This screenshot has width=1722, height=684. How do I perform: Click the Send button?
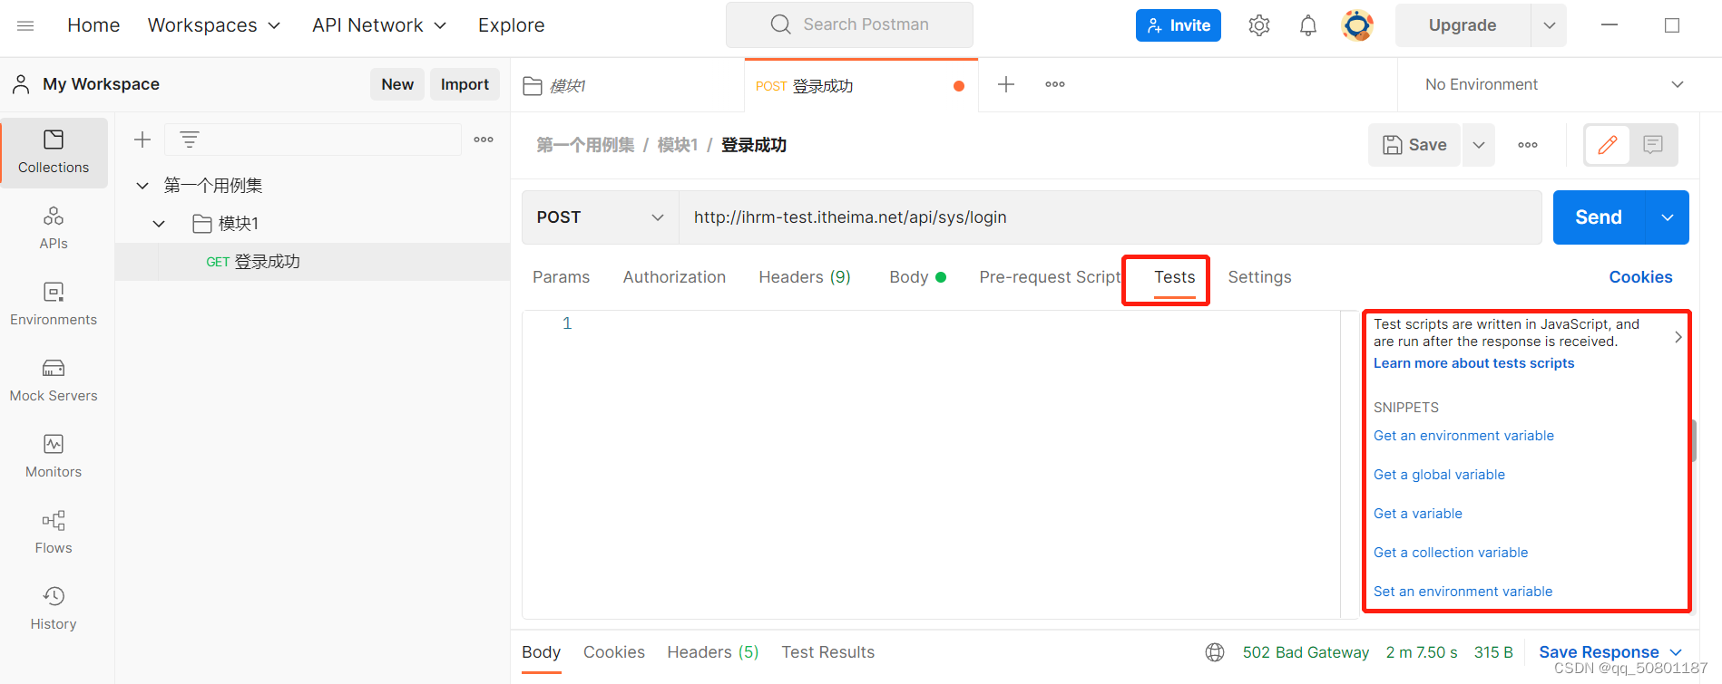[1599, 217]
